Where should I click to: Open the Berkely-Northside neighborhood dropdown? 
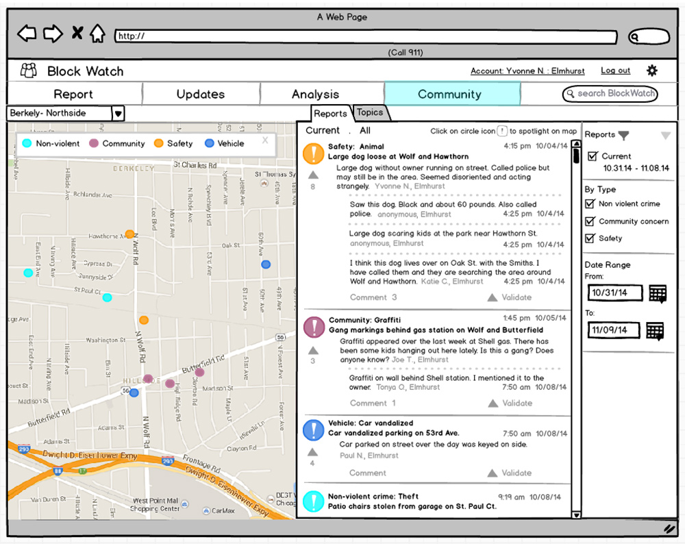click(x=118, y=114)
